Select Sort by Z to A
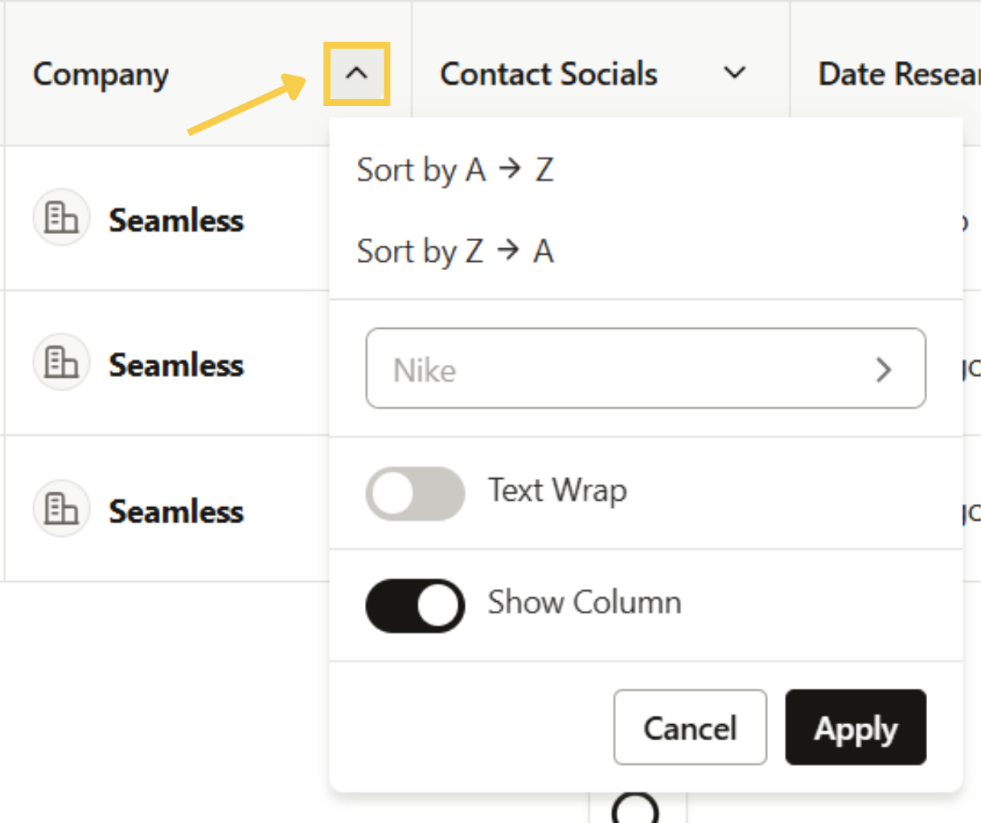 pyautogui.click(x=455, y=251)
